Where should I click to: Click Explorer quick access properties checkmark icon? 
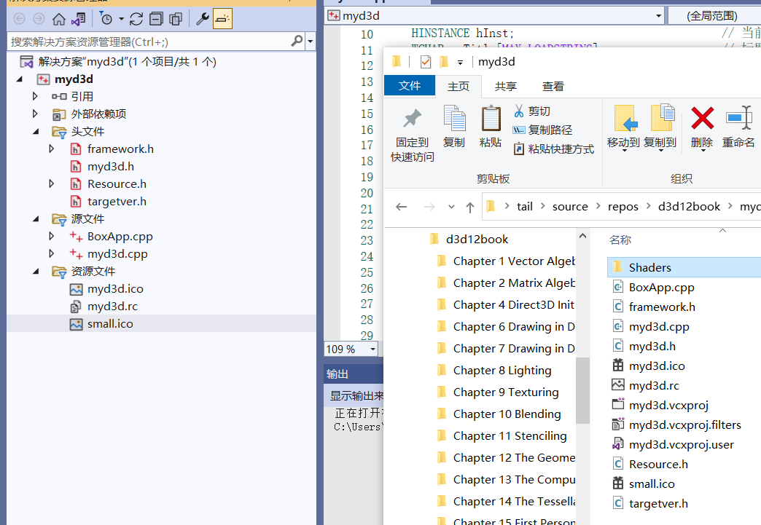coord(425,62)
